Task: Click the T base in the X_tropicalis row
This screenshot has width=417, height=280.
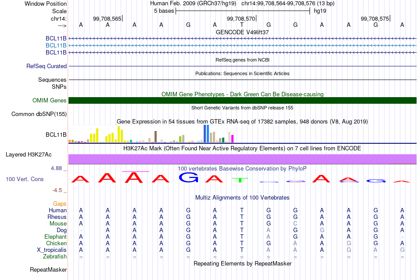Action: click(x=242, y=250)
